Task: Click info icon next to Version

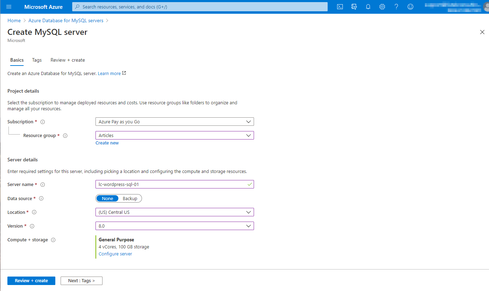Action: (32, 226)
